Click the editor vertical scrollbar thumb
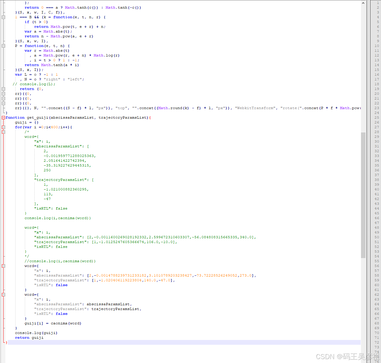This screenshot has width=381, height=363. (363, 195)
